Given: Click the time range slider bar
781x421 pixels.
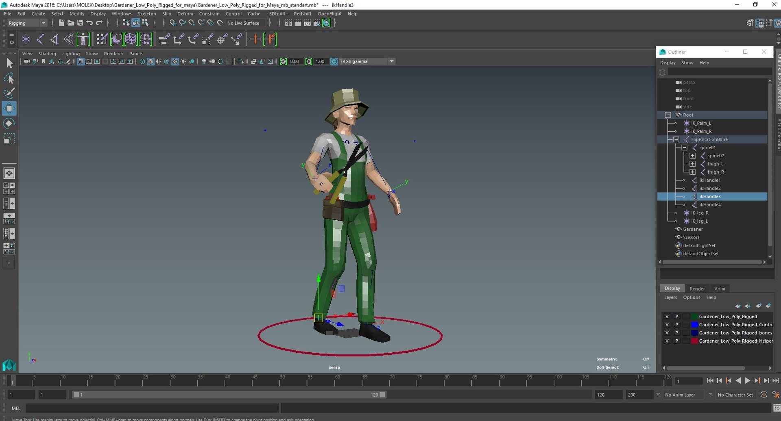Looking at the screenshot, I should click(x=229, y=395).
